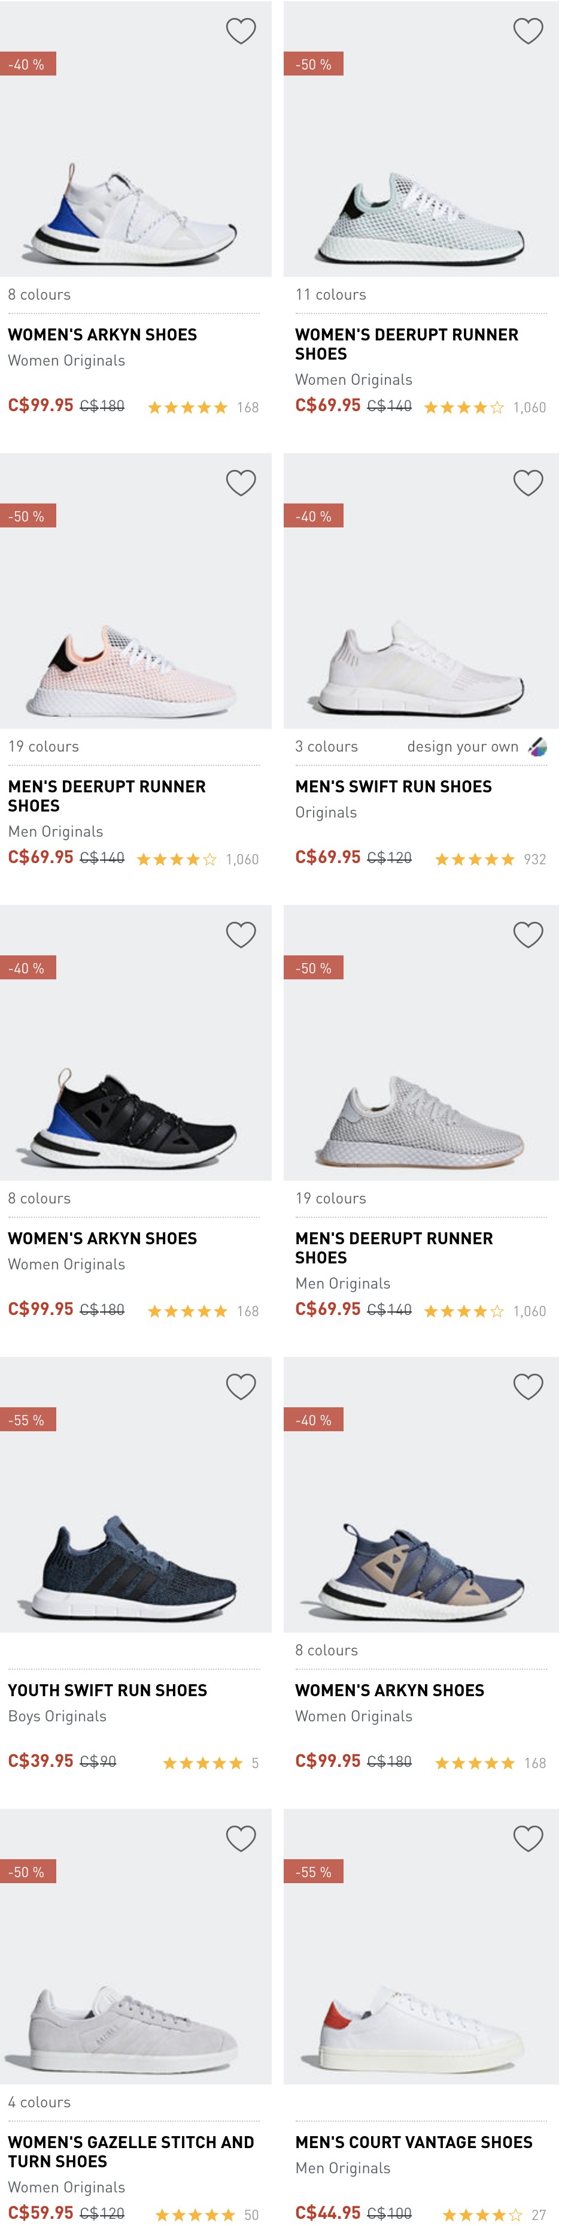Viewport: 571px width, 2226px height.
Task: Select 4 colours on Gazelle shoes
Action: [40, 2103]
